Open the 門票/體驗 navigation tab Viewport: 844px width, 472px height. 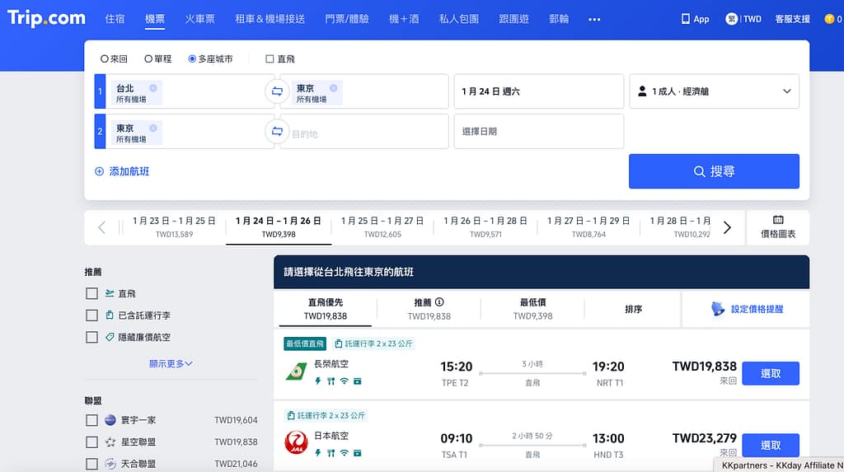(347, 19)
